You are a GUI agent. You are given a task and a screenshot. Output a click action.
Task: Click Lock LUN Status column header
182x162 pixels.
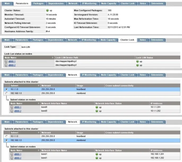[158, 58]
